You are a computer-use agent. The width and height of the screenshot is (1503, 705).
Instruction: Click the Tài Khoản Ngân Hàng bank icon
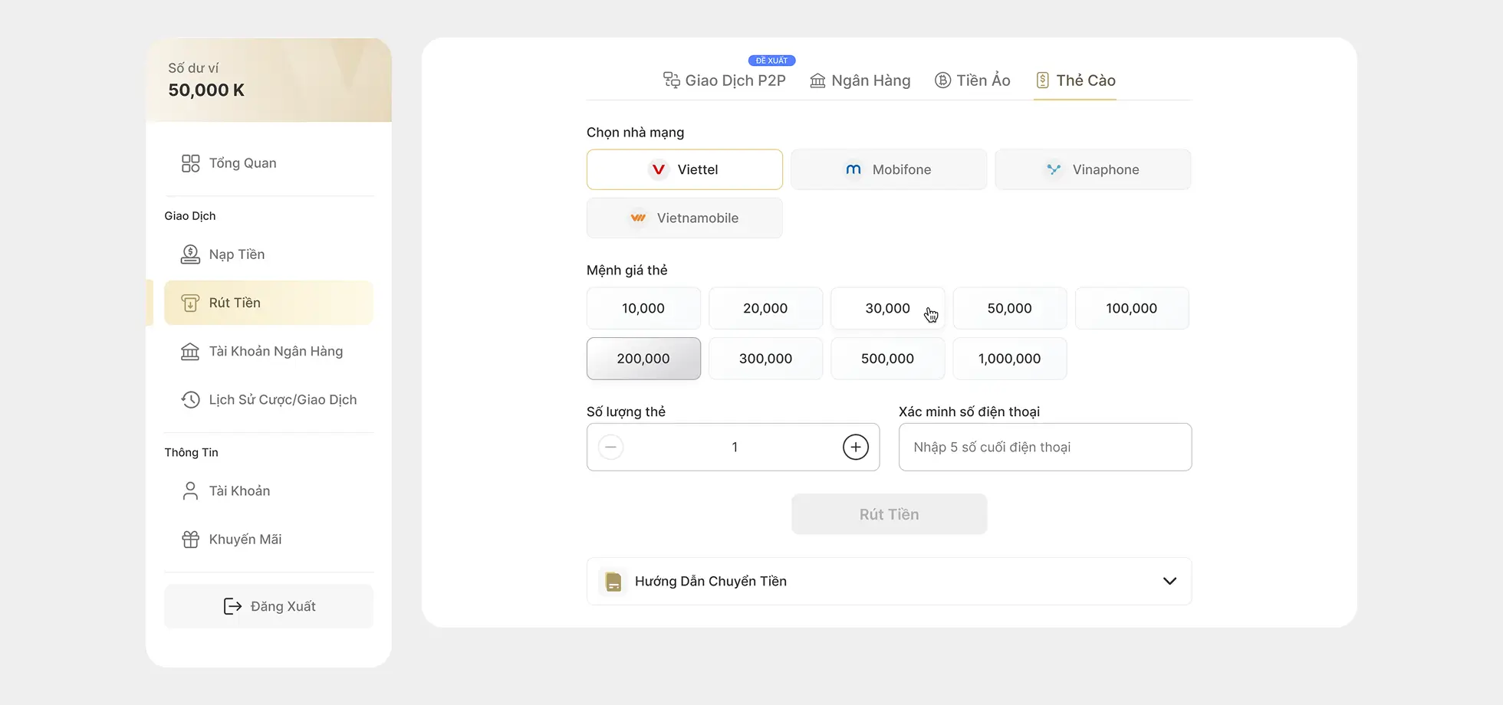coord(190,351)
